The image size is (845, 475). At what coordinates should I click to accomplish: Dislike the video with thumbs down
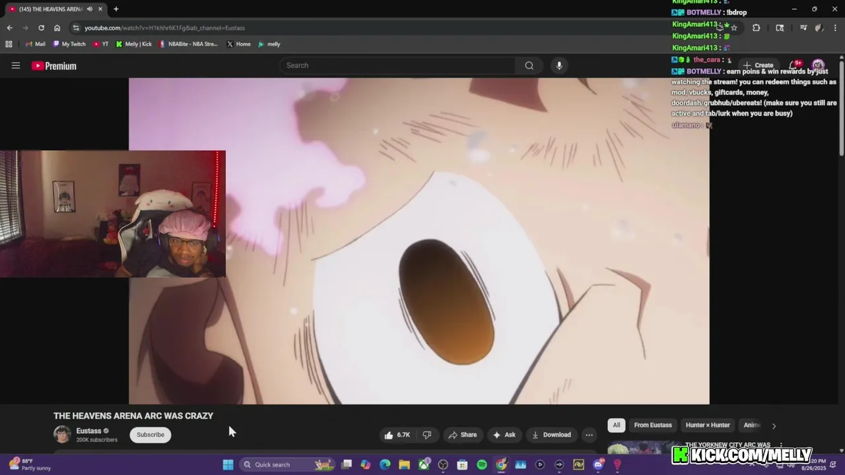point(427,435)
